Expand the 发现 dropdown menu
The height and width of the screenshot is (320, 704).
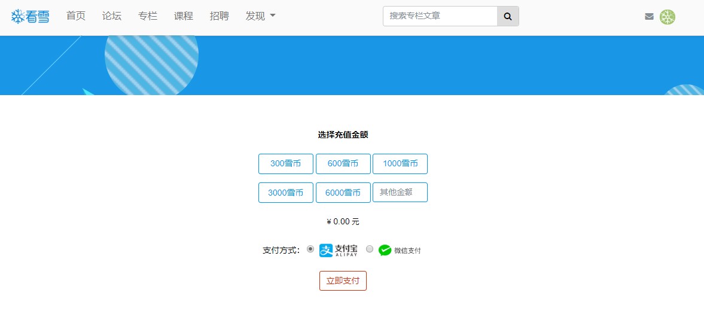260,16
